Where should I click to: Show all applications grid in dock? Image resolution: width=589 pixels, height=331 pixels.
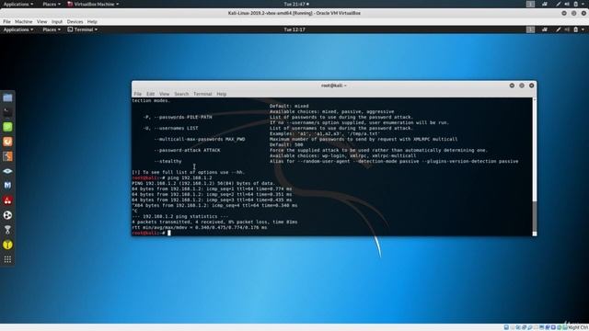7,259
